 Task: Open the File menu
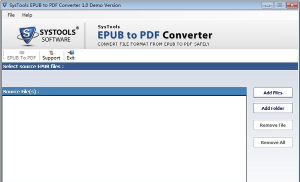tap(11, 15)
